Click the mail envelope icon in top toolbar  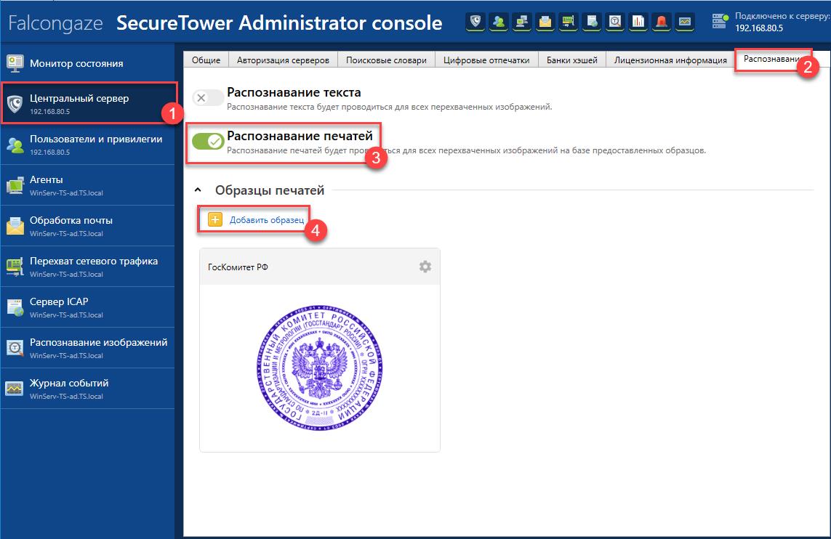tap(545, 22)
